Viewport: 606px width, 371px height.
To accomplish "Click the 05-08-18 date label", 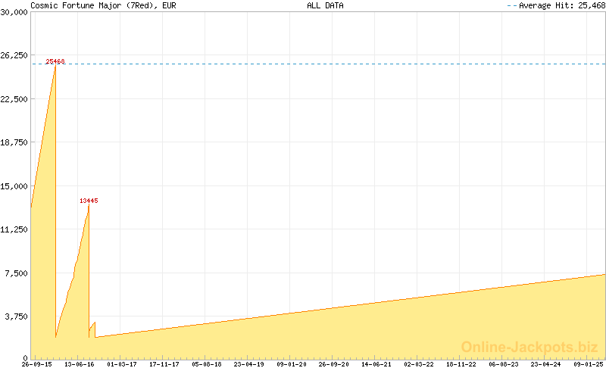I will click(207, 364).
